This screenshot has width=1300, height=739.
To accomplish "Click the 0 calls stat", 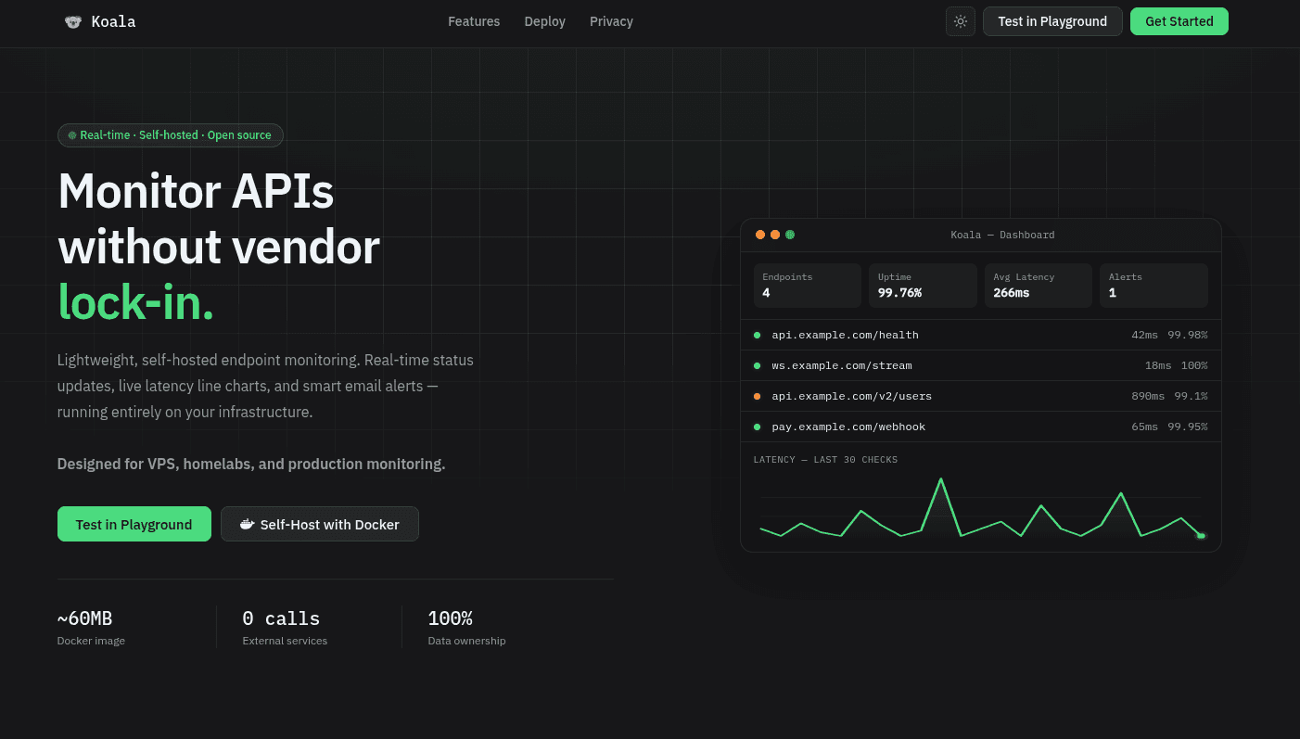I will click(x=285, y=627).
